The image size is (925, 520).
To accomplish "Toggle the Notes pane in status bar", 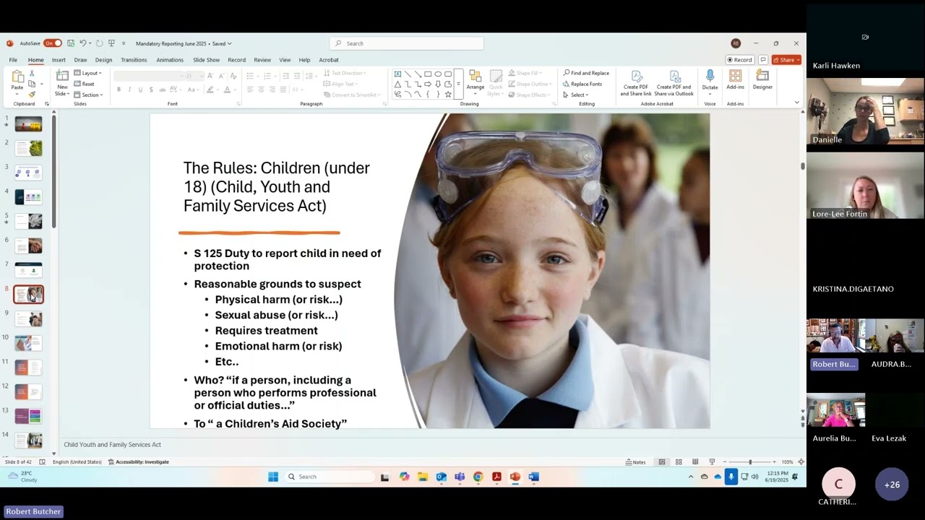I will coord(636,462).
